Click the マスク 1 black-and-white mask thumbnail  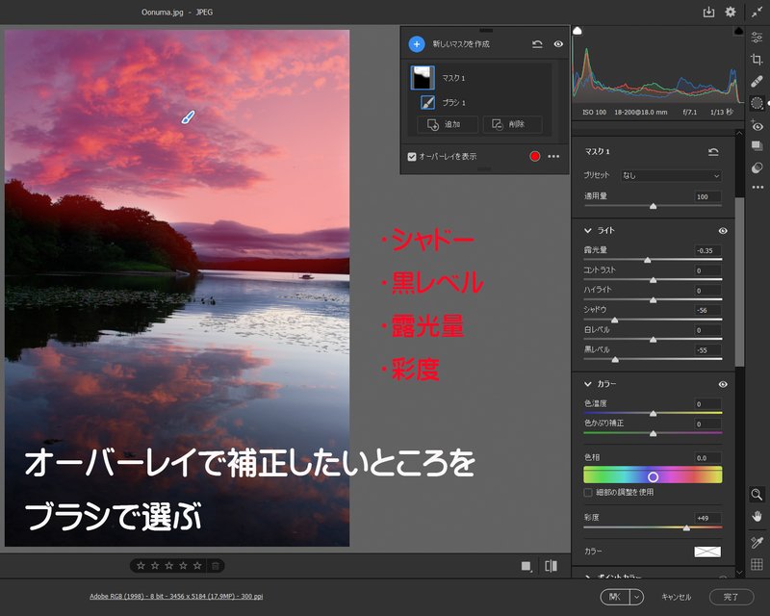[423, 78]
